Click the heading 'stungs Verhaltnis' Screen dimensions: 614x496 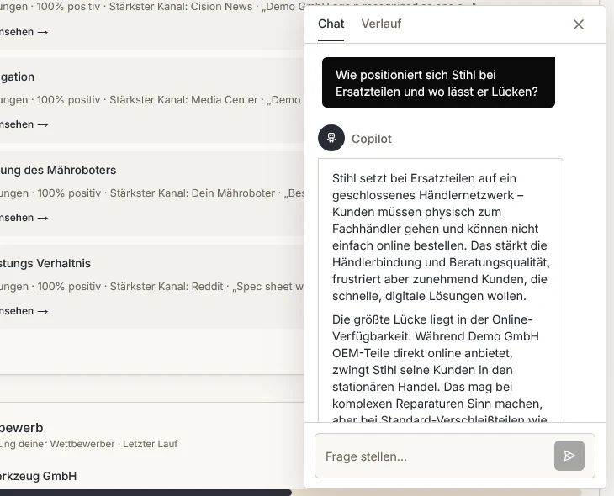[45, 263]
